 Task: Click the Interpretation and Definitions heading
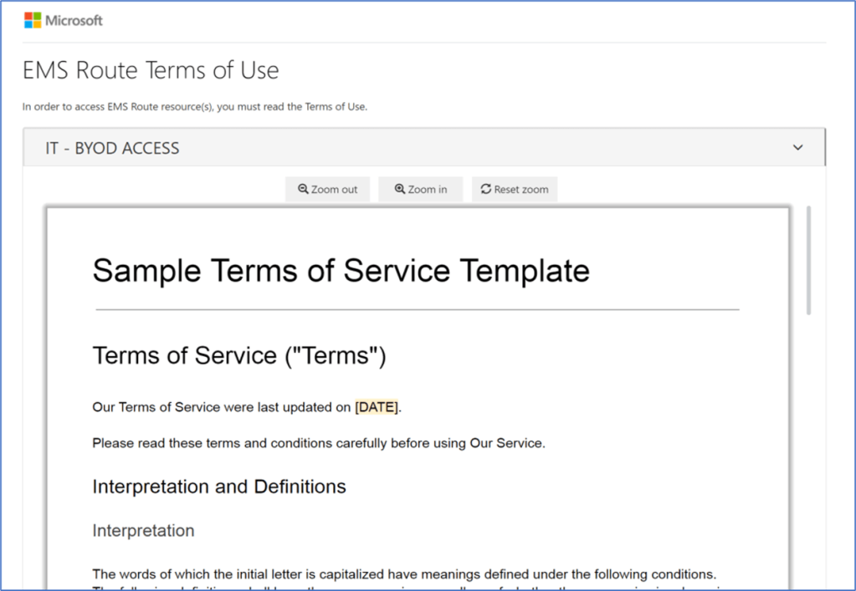coord(219,487)
